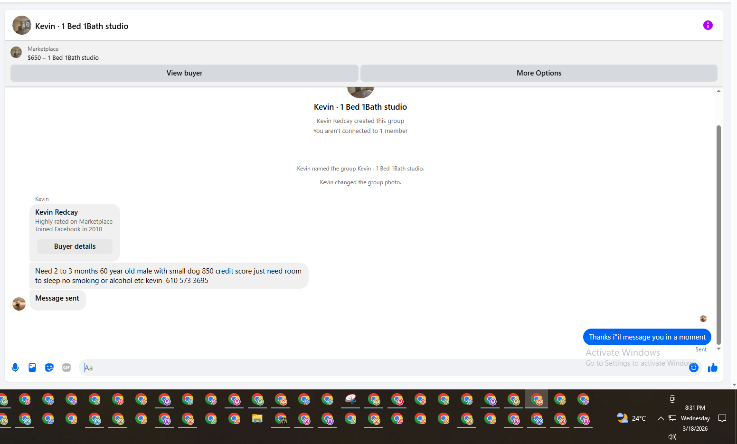Click the header title Kevin · 1 Bed 1Bath studio
This screenshot has width=737, height=444.
coord(82,26)
